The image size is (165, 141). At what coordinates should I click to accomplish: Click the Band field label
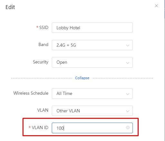click(43, 44)
